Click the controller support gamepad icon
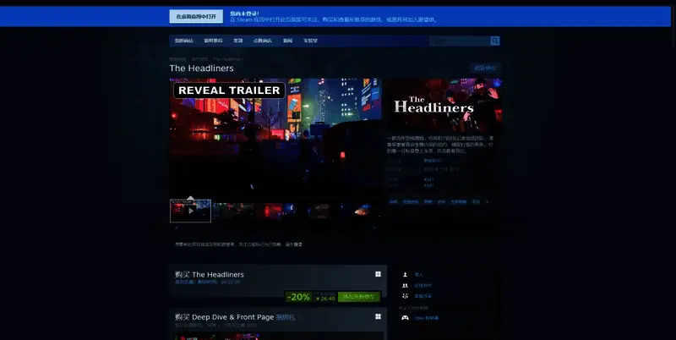The width and height of the screenshot is (676, 340). [x=406, y=318]
